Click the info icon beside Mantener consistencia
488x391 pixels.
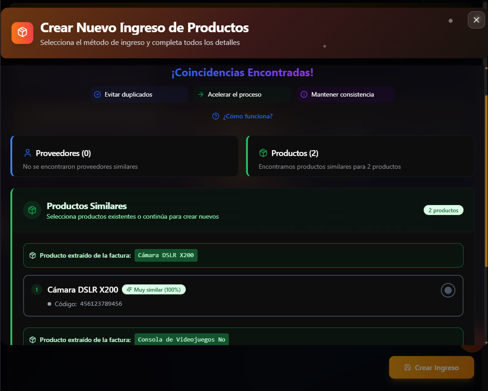coord(304,94)
